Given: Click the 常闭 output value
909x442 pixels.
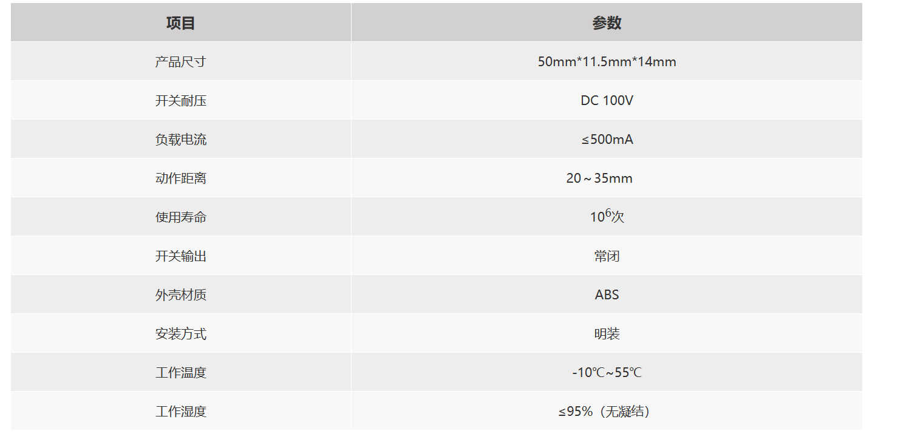Looking at the screenshot, I should coord(607,256).
